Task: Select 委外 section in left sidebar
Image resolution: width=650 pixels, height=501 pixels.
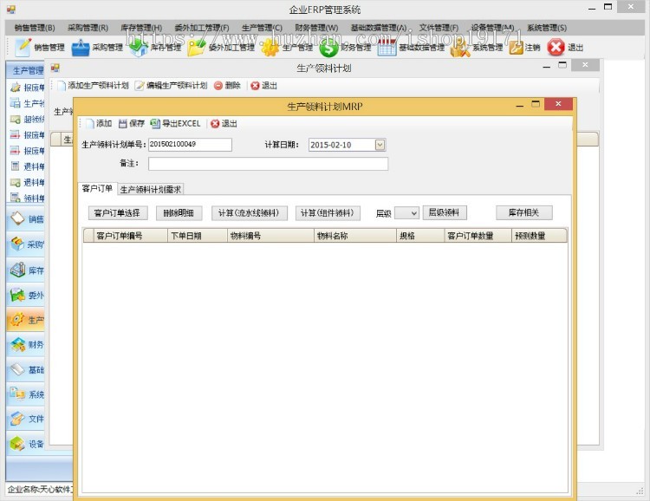Action: click(x=26, y=295)
